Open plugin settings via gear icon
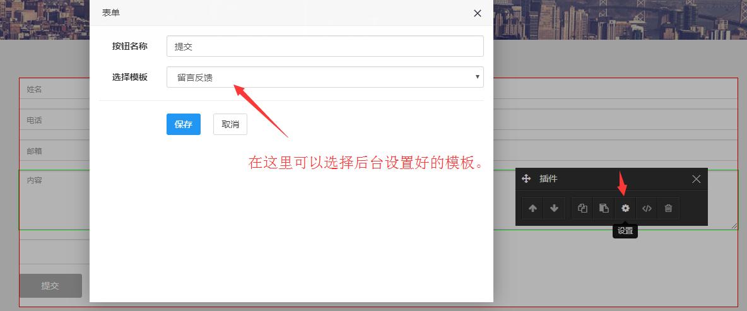This screenshot has width=747, height=311. point(625,208)
